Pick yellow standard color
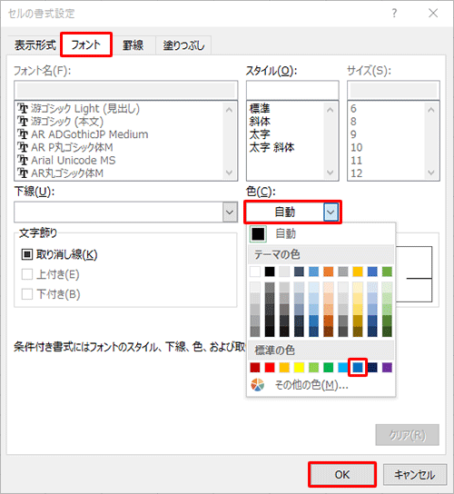The width and height of the screenshot is (454, 494). pos(299,368)
